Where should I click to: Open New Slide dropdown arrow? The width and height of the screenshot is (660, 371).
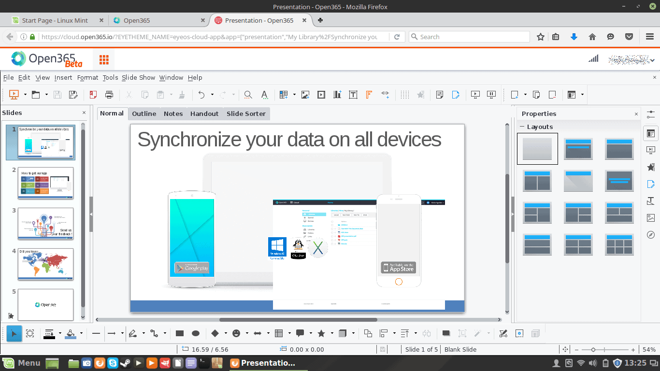pos(525,95)
